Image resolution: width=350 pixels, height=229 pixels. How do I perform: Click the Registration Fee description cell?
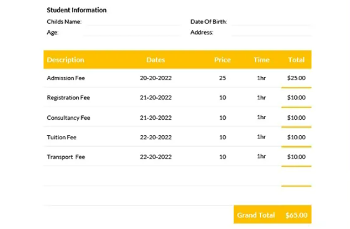tap(68, 98)
